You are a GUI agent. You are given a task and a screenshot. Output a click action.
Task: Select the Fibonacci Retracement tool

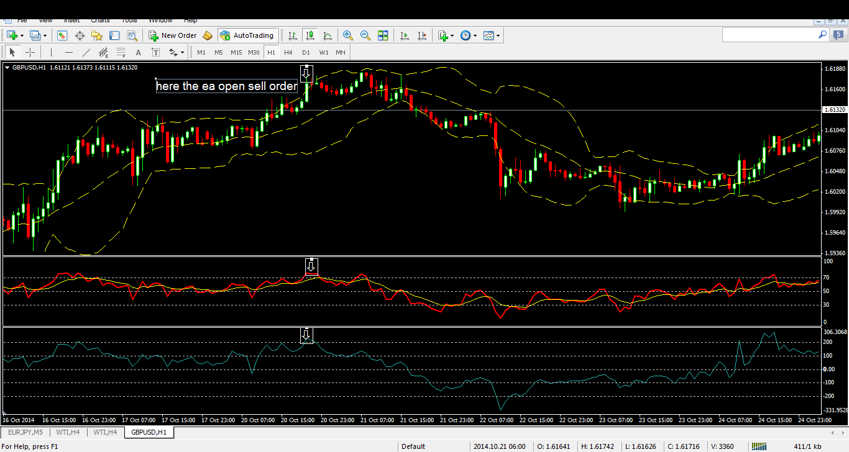point(121,53)
